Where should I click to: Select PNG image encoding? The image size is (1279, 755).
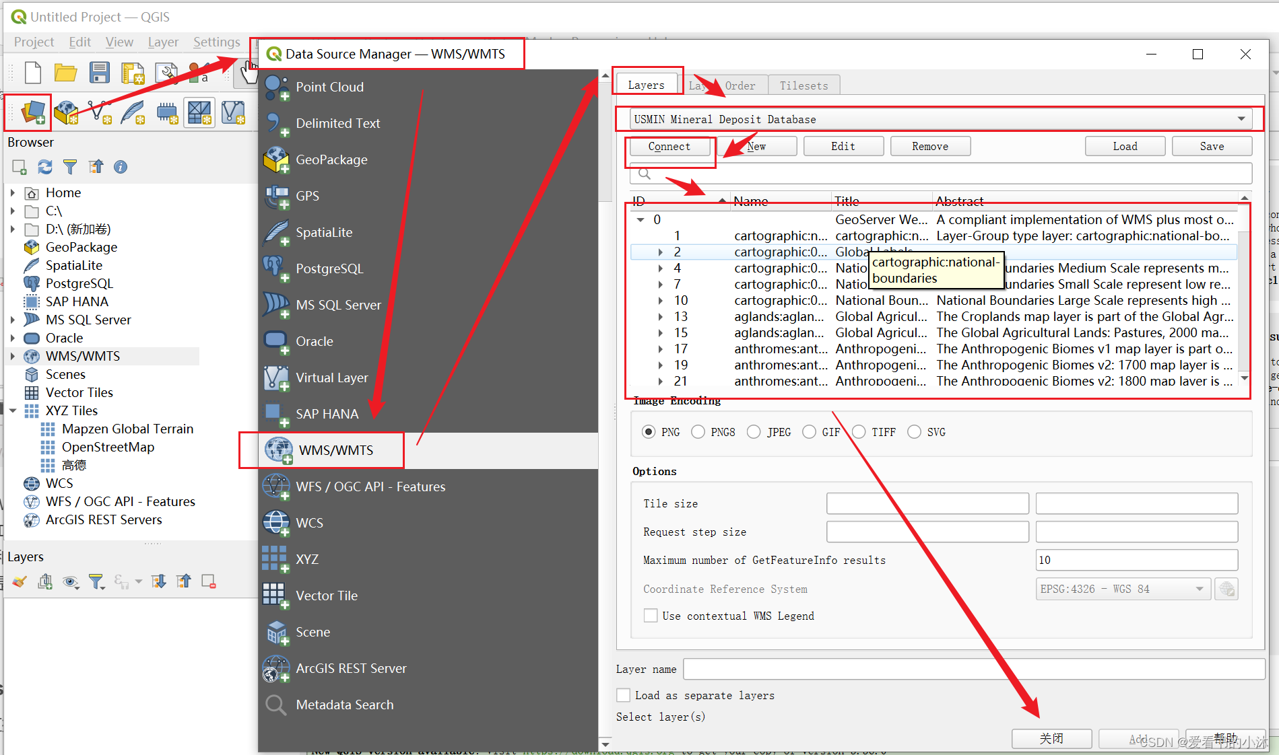point(649,432)
